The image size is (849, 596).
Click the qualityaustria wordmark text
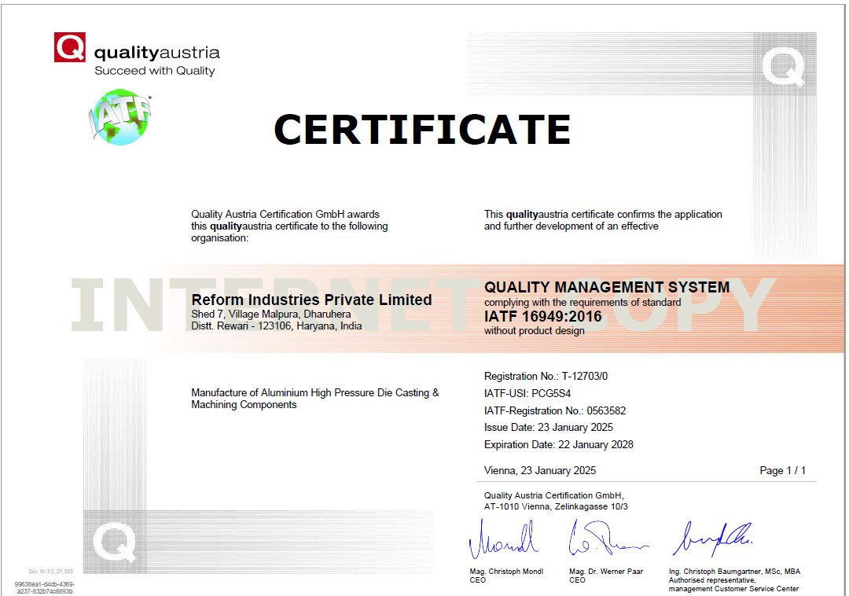pyautogui.click(x=156, y=53)
